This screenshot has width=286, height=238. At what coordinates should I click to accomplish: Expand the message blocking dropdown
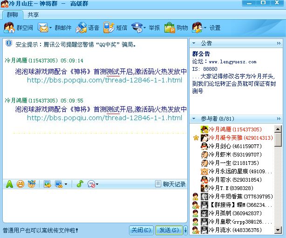(96, 184)
